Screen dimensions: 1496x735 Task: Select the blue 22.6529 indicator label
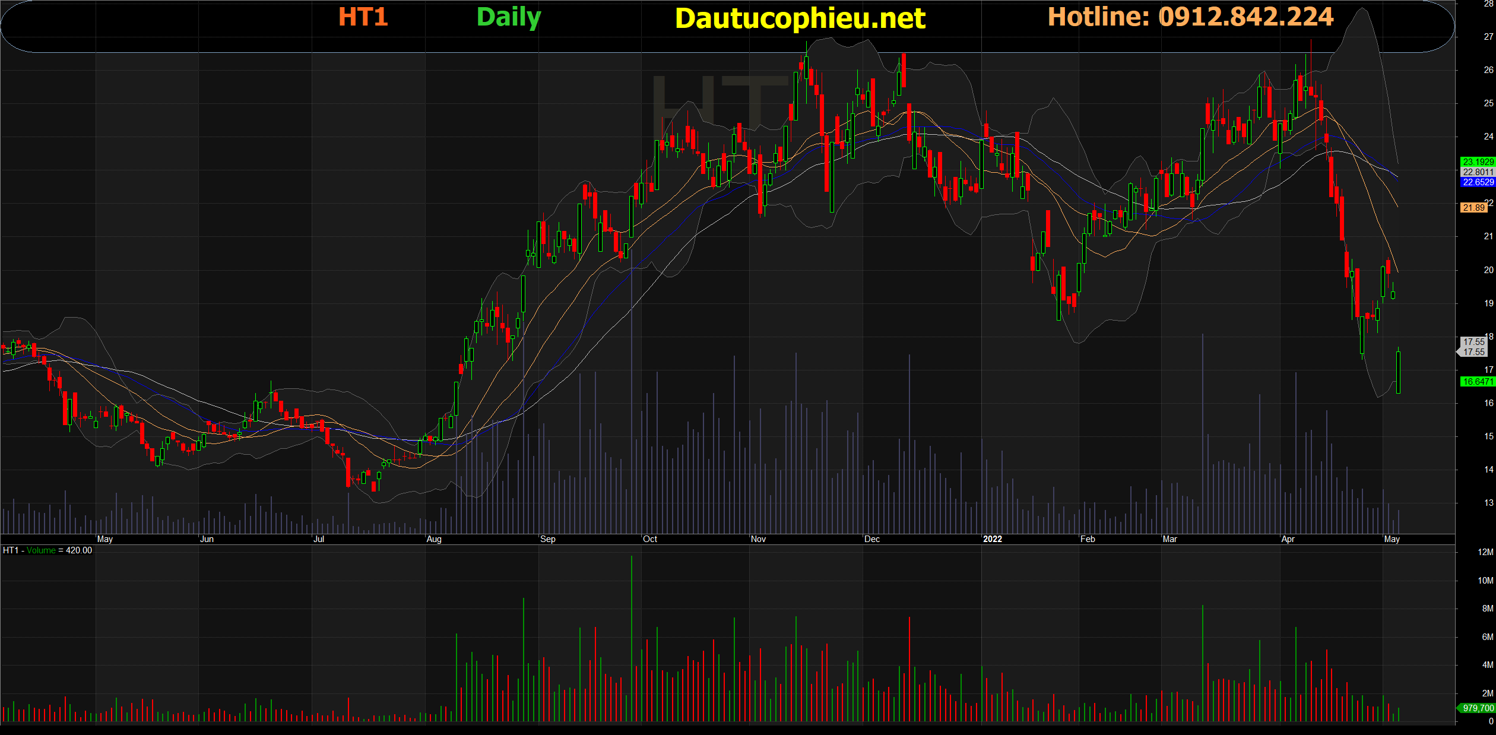coord(1477,182)
